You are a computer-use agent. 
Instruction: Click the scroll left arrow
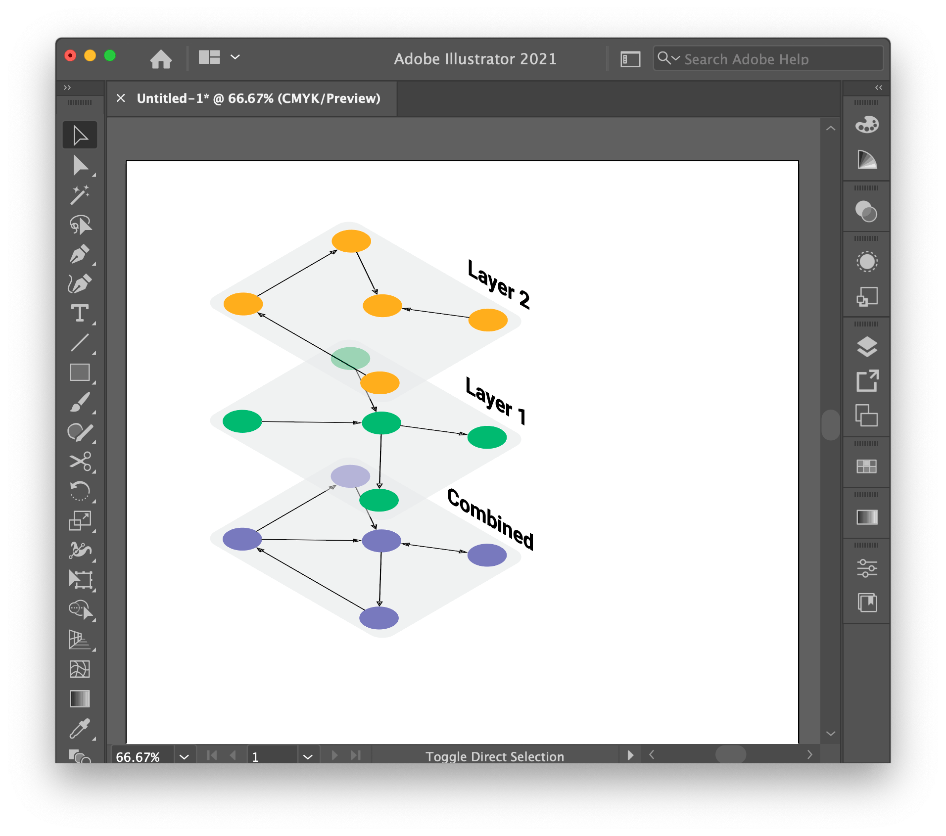coord(652,755)
